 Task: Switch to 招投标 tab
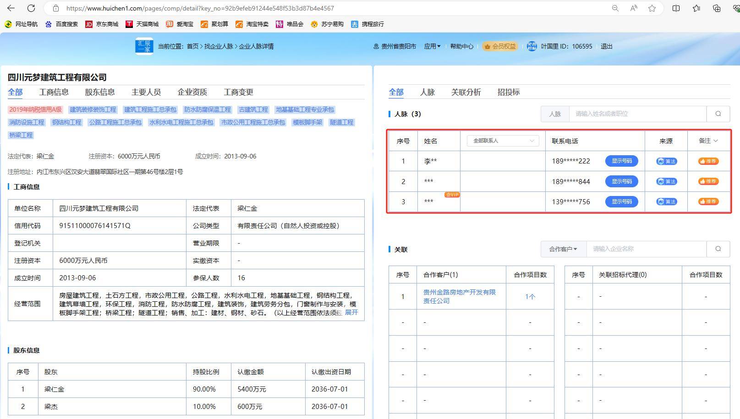(x=509, y=92)
